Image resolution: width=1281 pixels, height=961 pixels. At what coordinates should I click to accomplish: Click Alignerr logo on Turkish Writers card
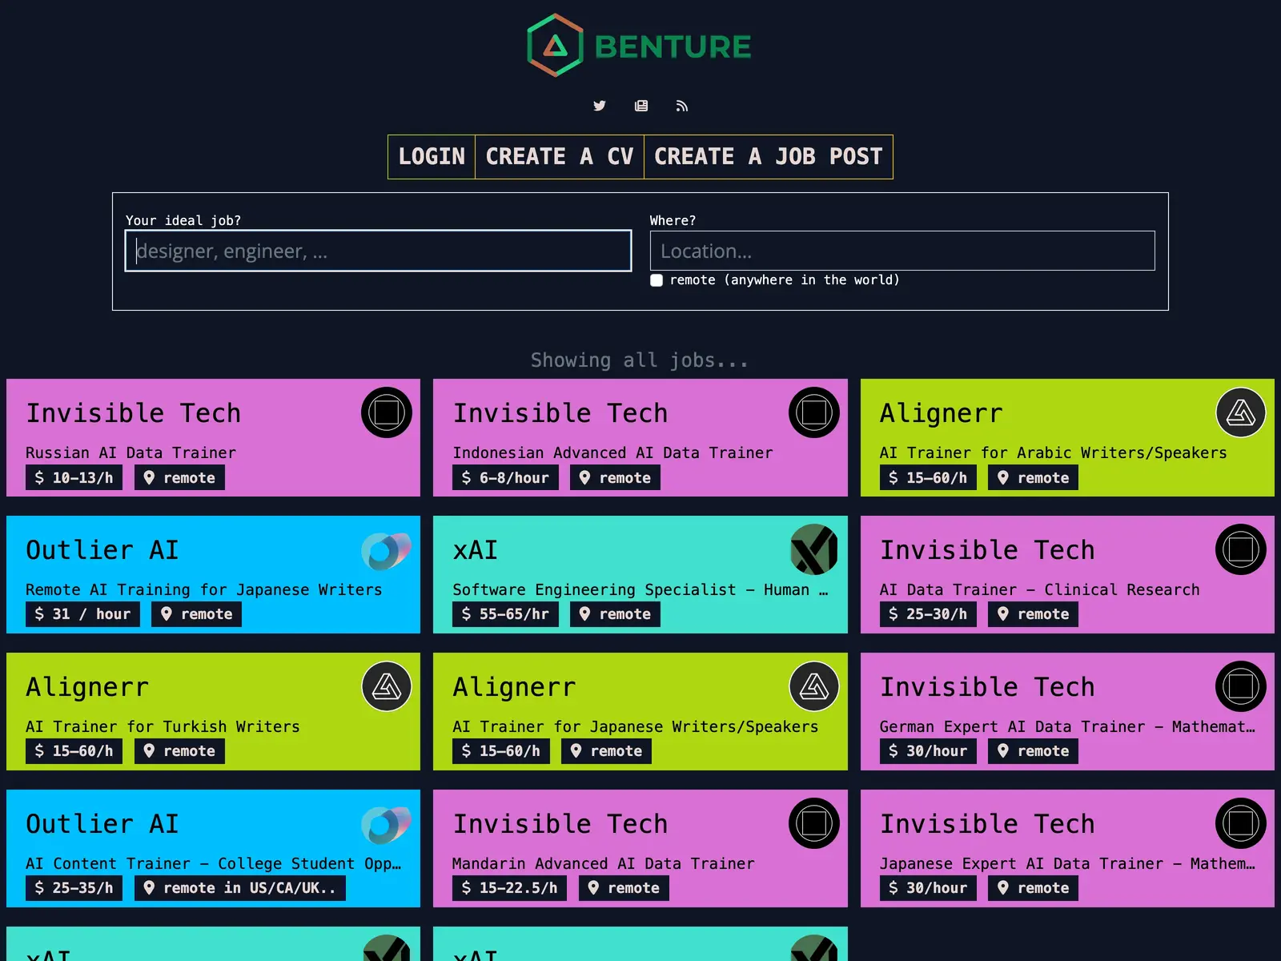[387, 686]
